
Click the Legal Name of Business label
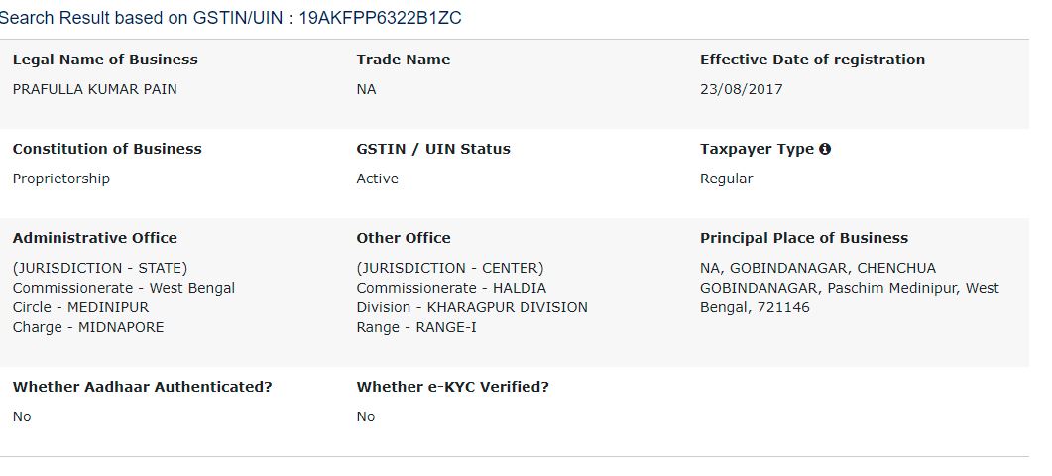[x=105, y=59]
